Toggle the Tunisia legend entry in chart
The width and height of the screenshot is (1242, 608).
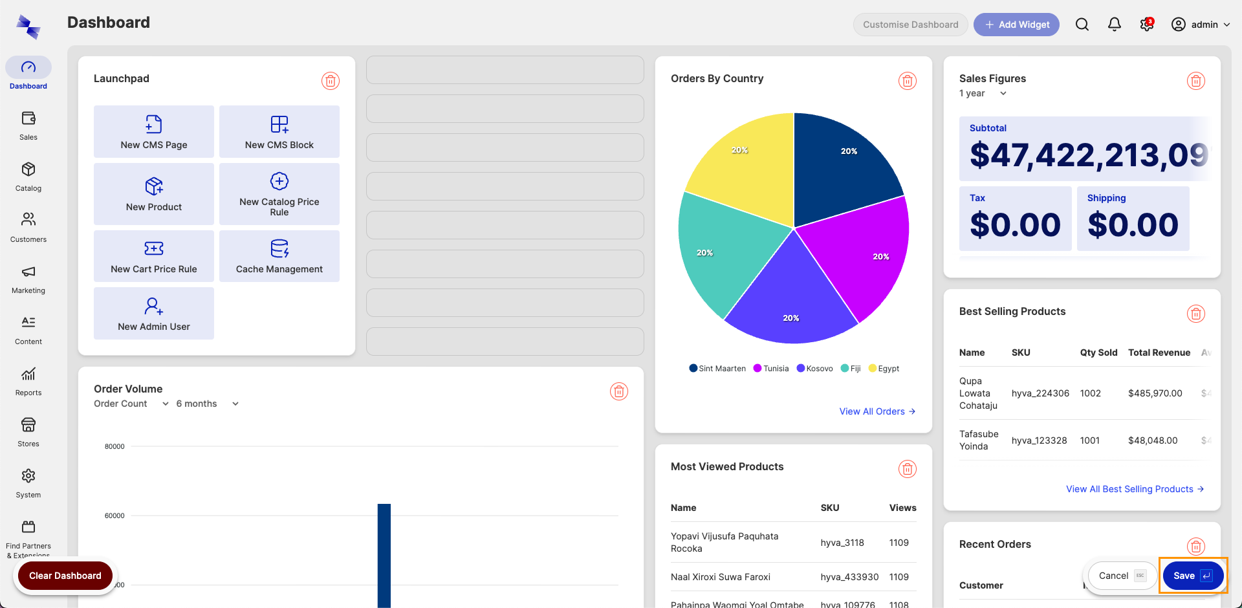click(771, 369)
